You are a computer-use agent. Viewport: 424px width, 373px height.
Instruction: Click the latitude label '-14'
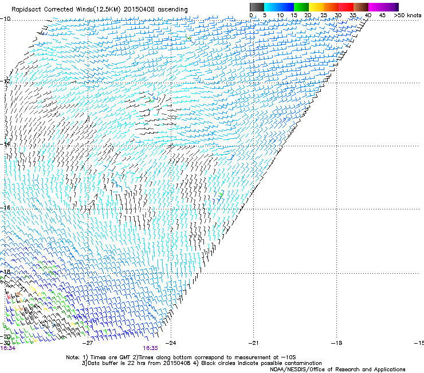[x=5, y=144]
